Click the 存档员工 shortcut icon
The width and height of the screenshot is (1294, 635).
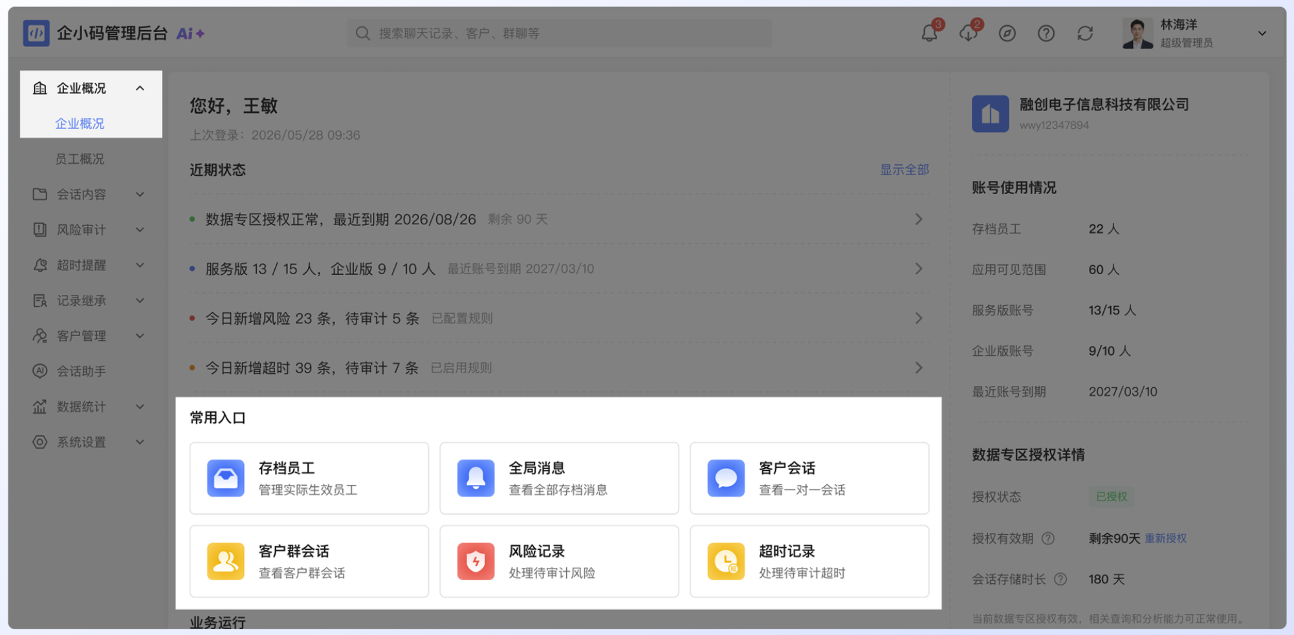tap(226, 478)
